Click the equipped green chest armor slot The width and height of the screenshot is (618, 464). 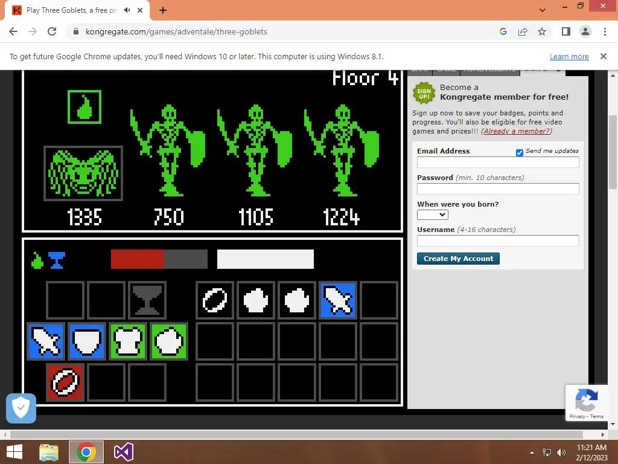128,341
